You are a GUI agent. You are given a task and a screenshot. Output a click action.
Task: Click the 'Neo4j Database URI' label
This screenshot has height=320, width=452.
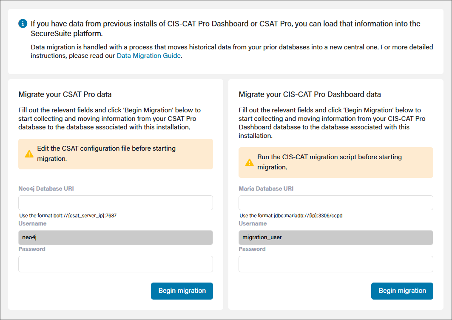point(46,189)
